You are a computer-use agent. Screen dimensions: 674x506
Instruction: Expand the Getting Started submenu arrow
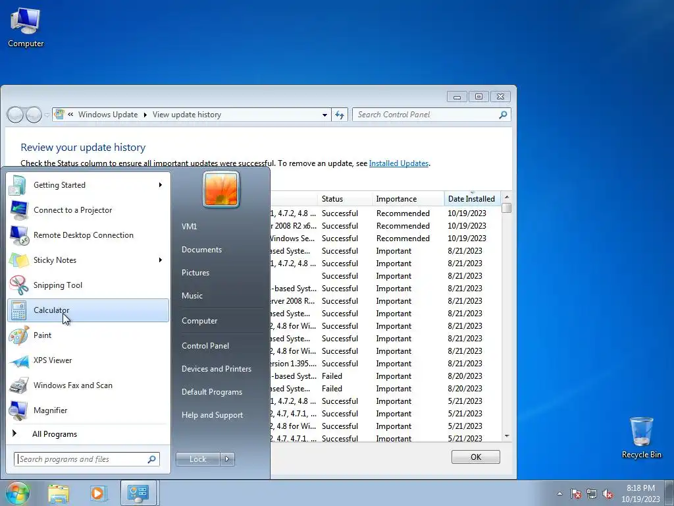161,185
